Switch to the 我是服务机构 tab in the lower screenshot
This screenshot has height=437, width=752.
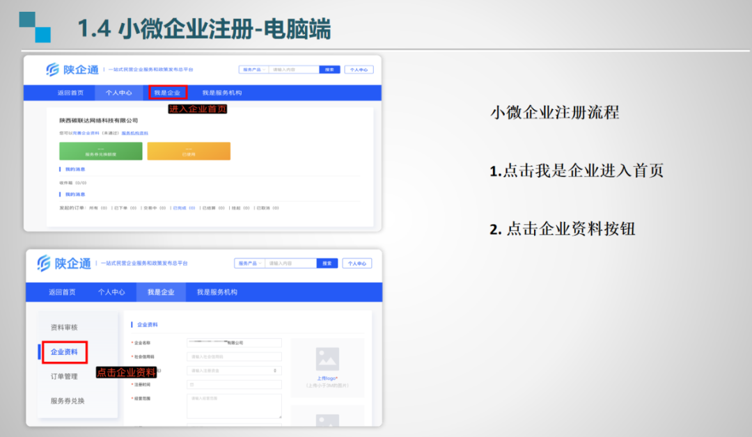click(x=217, y=292)
